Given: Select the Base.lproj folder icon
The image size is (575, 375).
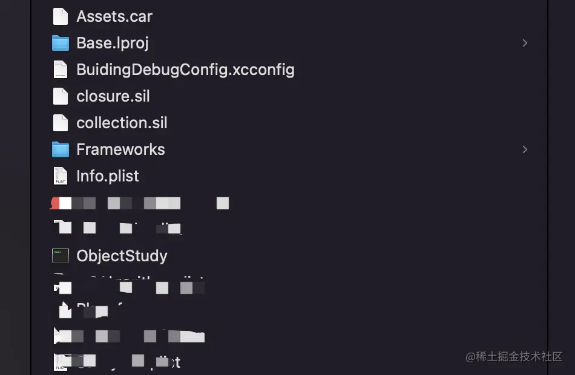Looking at the screenshot, I should click(x=60, y=43).
